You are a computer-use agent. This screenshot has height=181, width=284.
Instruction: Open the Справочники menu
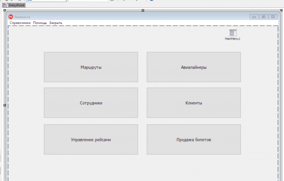[20, 23]
